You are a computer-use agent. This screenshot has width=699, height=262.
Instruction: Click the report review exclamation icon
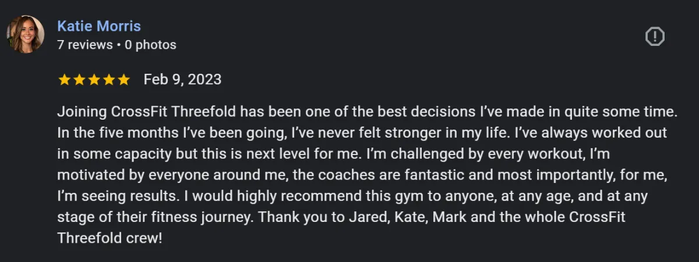pos(655,37)
